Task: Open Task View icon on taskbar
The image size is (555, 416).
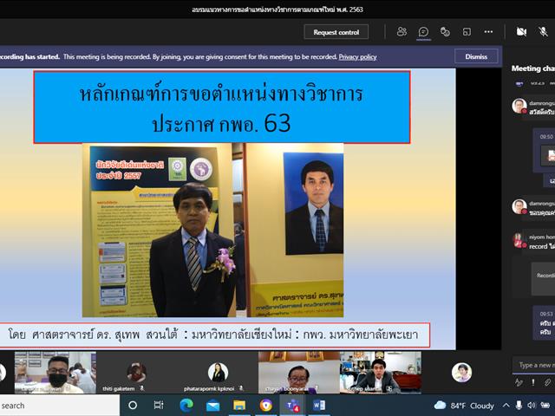Action: point(159,405)
